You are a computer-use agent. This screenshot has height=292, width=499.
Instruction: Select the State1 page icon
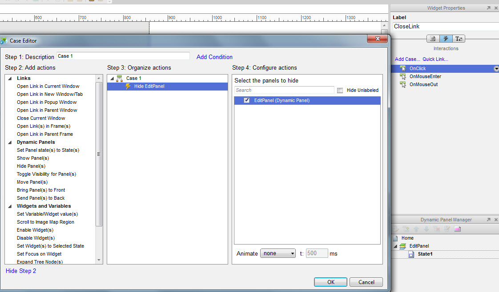point(411,254)
